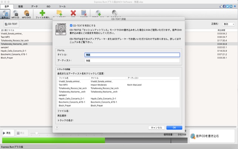
Task: Click the キャンセル button
Action: (157, 128)
